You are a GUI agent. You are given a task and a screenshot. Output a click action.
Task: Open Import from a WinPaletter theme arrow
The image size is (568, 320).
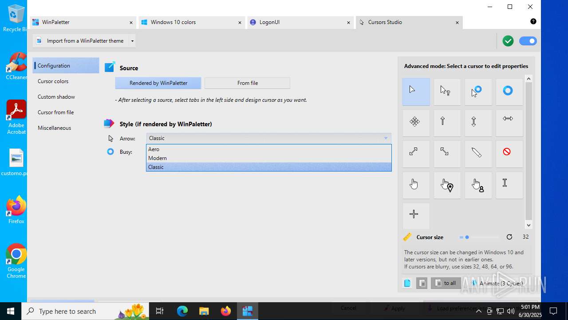tap(132, 41)
